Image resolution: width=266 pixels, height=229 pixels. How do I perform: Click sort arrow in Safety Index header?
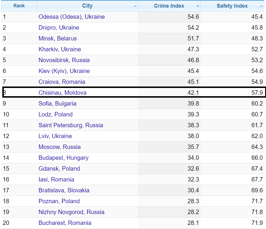tap(261, 6)
